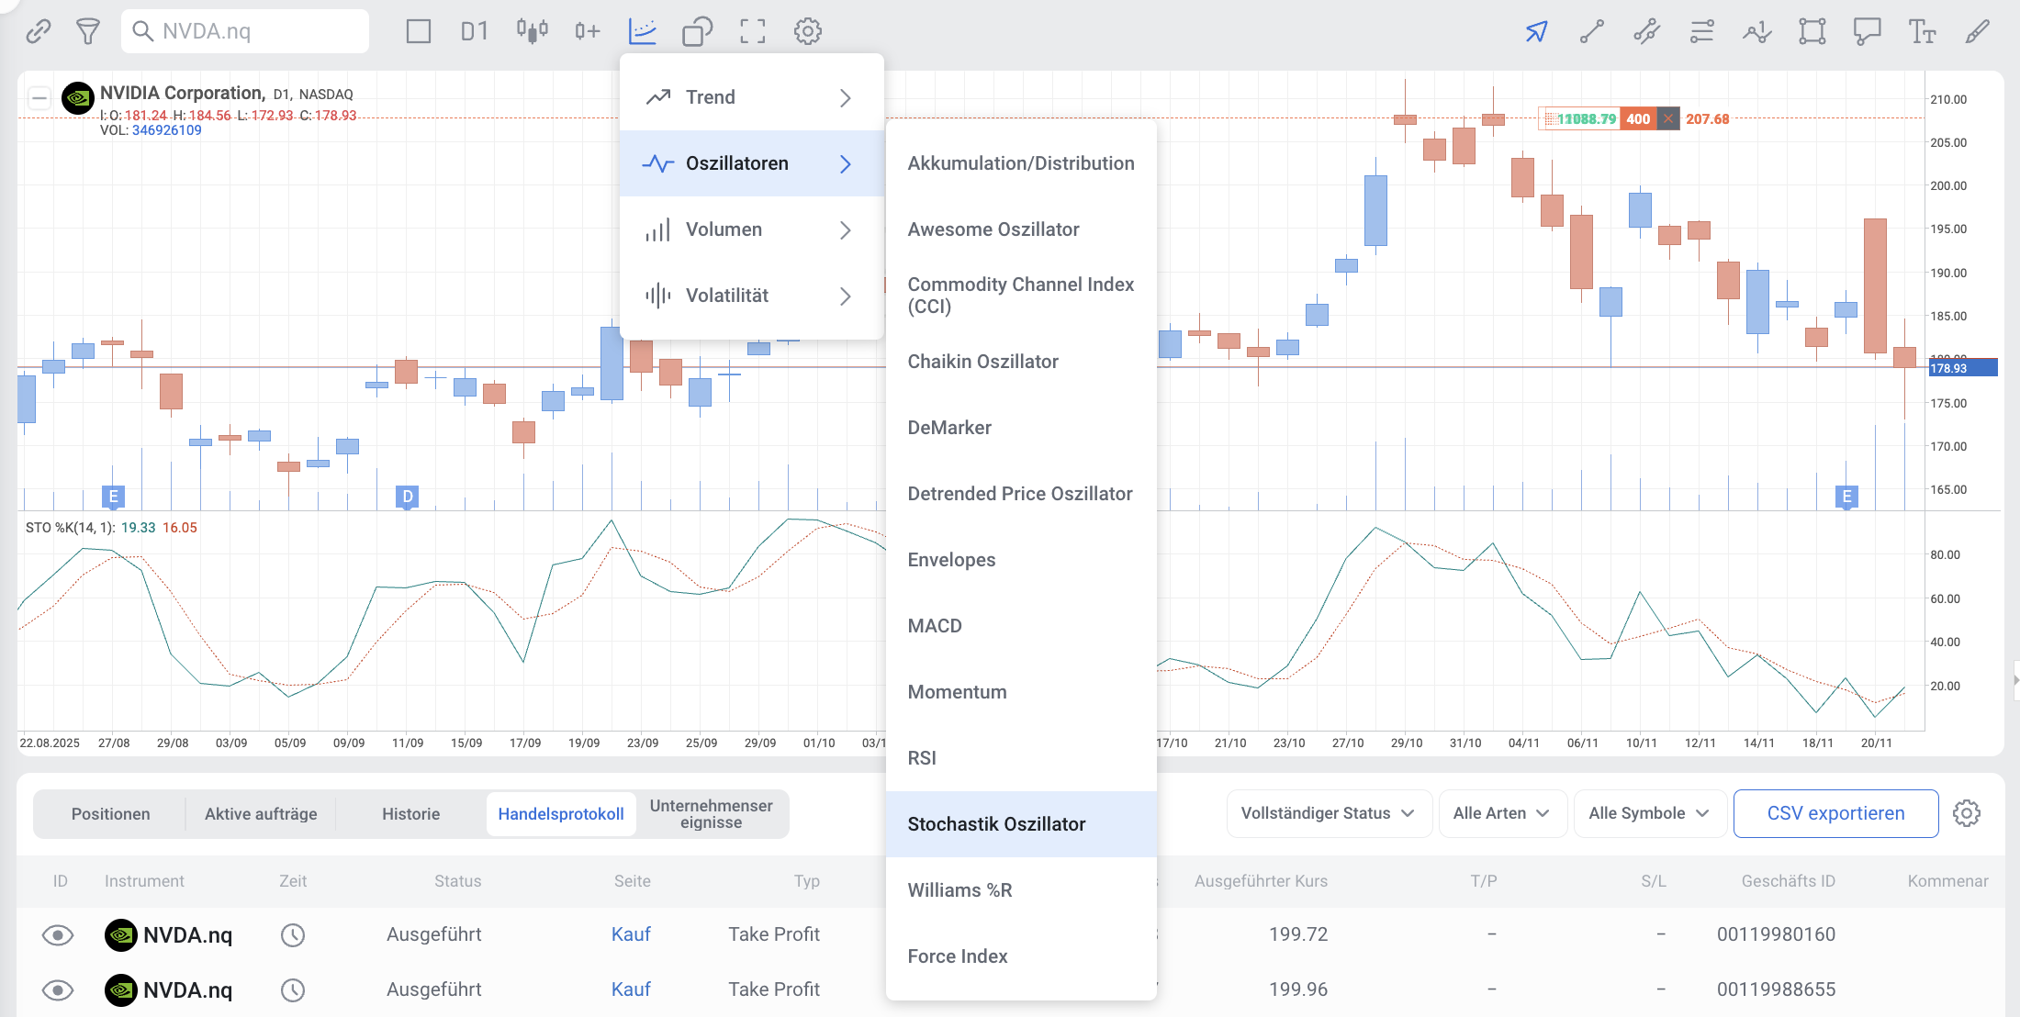
Task: Choose the text annotation tool
Action: pos(1922,31)
